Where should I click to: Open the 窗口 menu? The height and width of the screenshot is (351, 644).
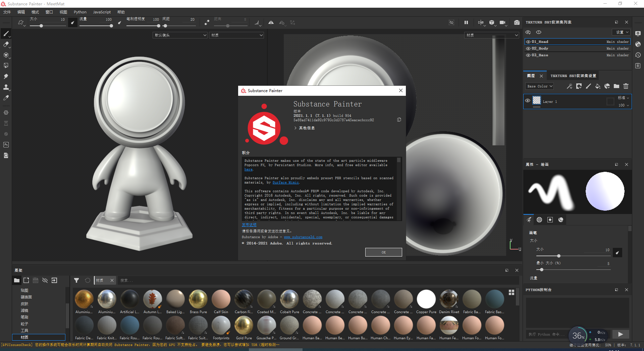pyautogui.click(x=49, y=12)
